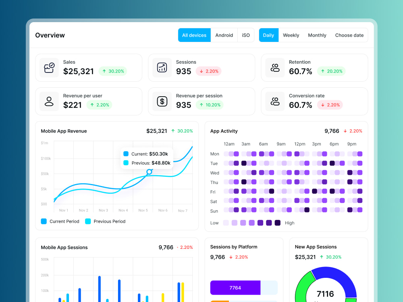Image resolution: width=403 pixels, height=302 pixels.
Task: Click the Conversion rate 2.20% decrease badge
Action: pos(330,105)
